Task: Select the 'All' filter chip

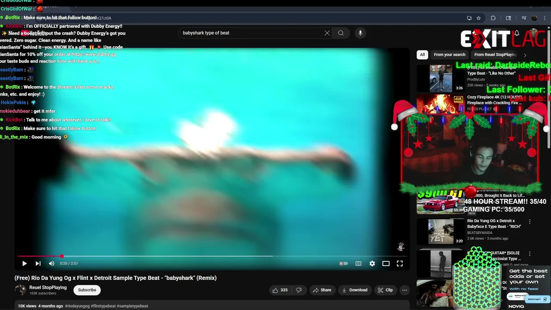Action: tap(422, 55)
